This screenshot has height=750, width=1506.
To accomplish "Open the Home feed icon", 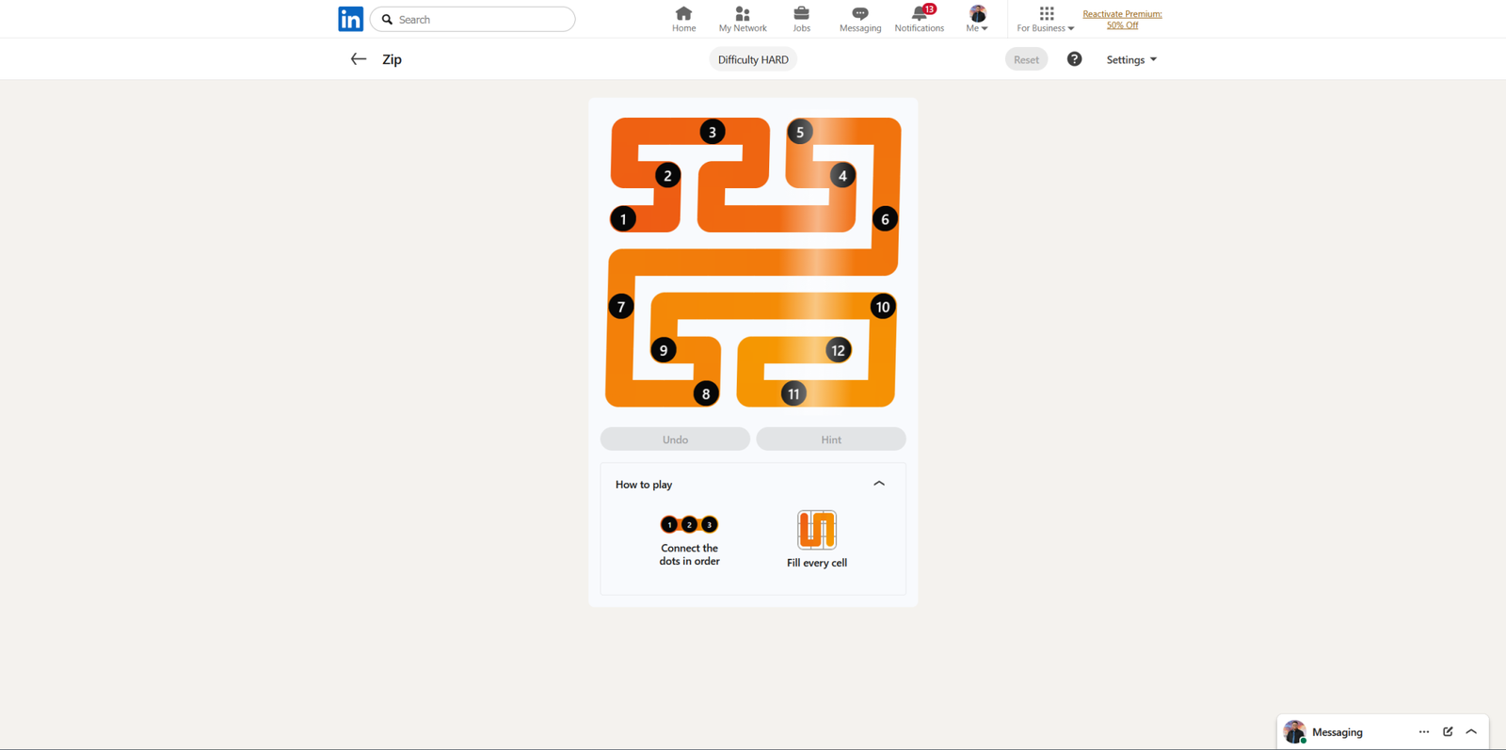I will 683,19.
